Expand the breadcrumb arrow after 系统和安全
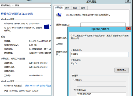 pyautogui.click(x=13, y=6)
